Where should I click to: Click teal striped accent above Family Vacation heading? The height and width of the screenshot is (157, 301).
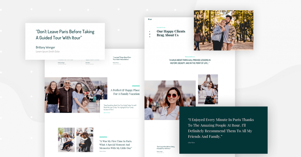tap(136, 86)
